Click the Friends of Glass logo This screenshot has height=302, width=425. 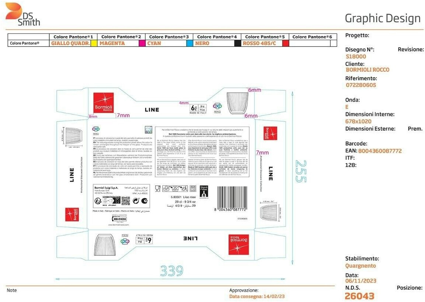[204, 192]
